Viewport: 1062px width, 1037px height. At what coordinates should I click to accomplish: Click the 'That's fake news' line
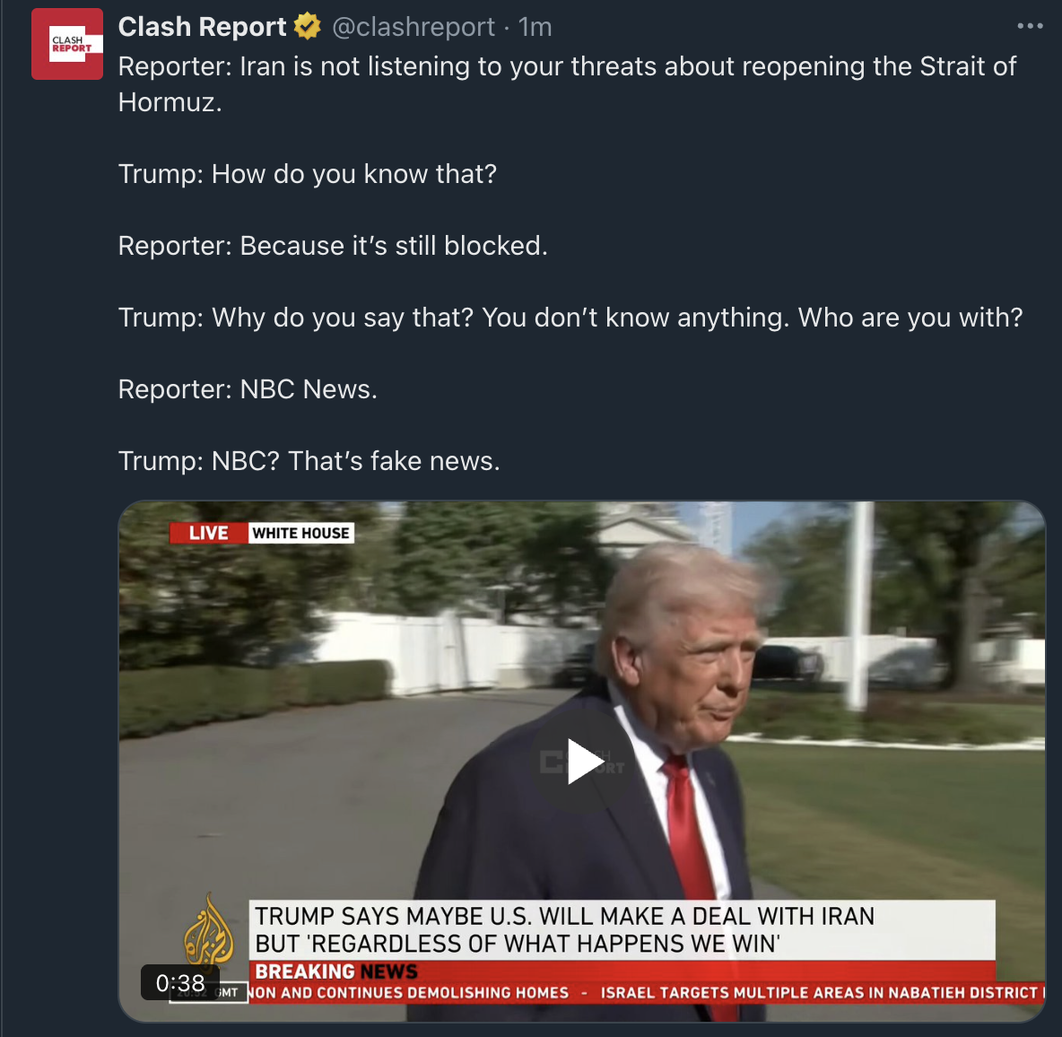tap(309, 461)
